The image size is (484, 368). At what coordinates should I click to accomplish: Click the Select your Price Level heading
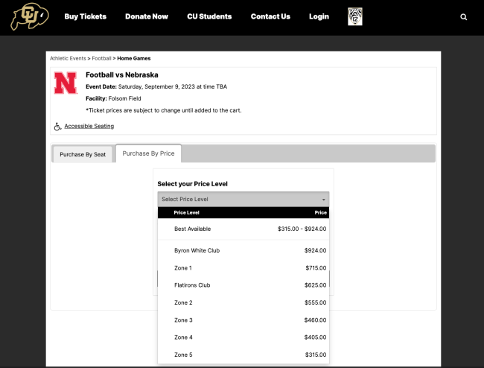click(x=193, y=184)
